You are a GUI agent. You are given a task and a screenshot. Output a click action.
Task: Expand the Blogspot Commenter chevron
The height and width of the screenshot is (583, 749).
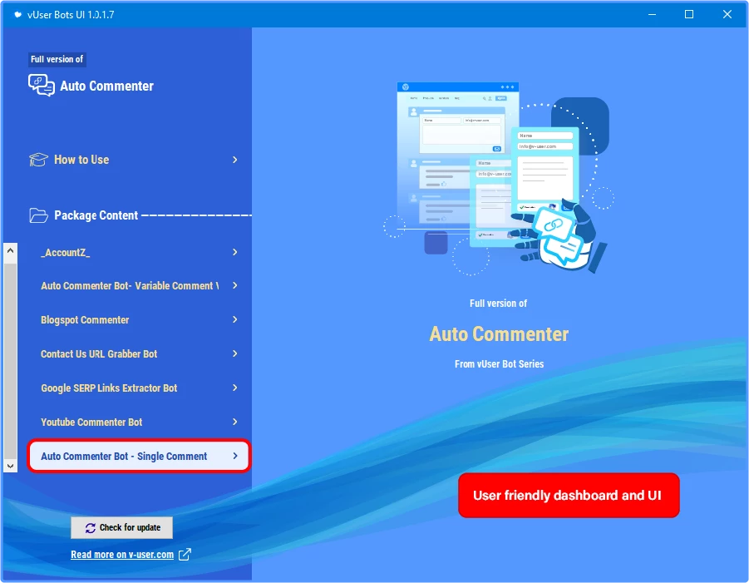pyautogui.click(x=235, y=319)
